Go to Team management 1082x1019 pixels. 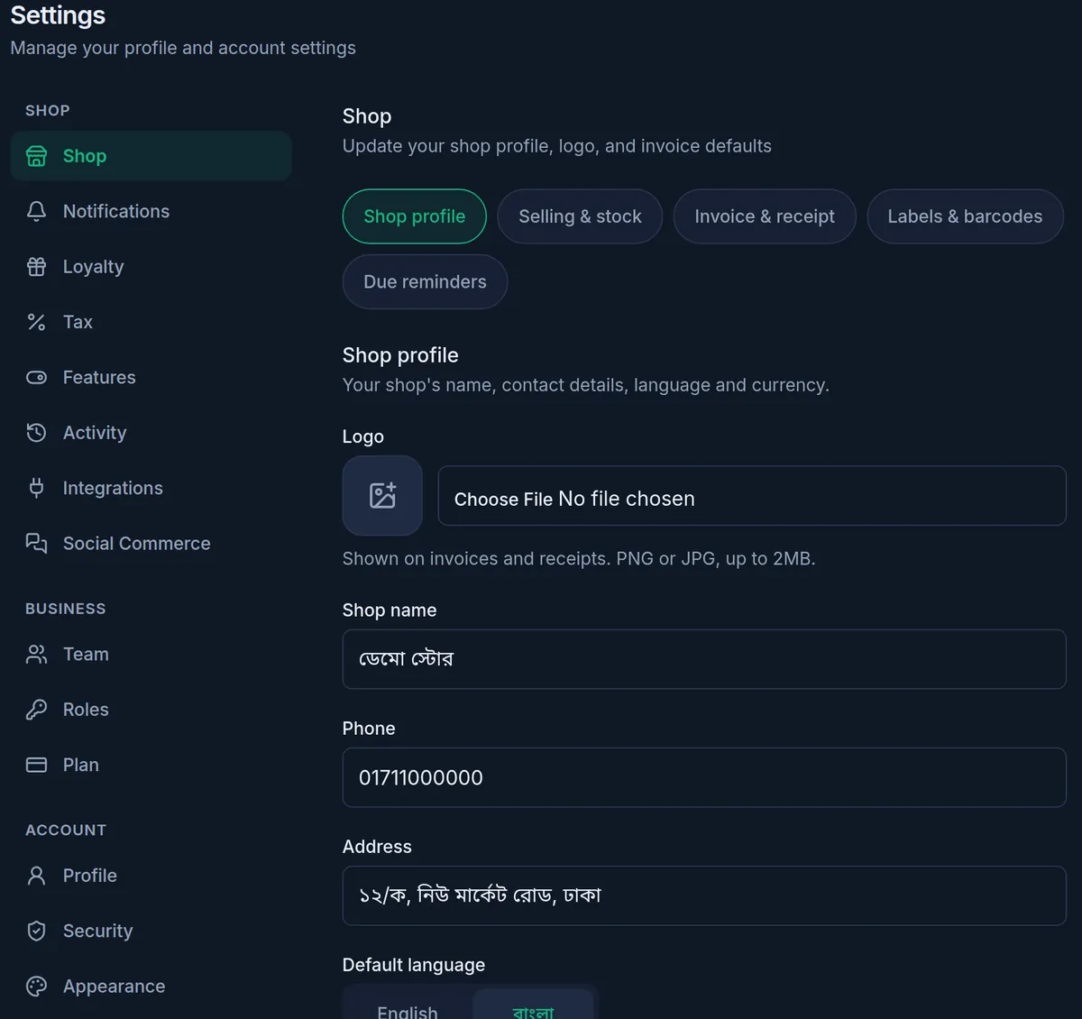coord(151,655)
